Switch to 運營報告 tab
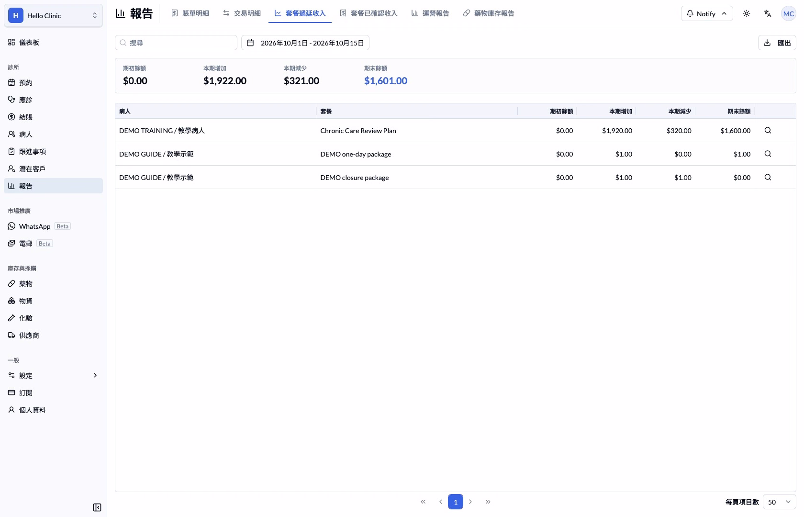 430,13
